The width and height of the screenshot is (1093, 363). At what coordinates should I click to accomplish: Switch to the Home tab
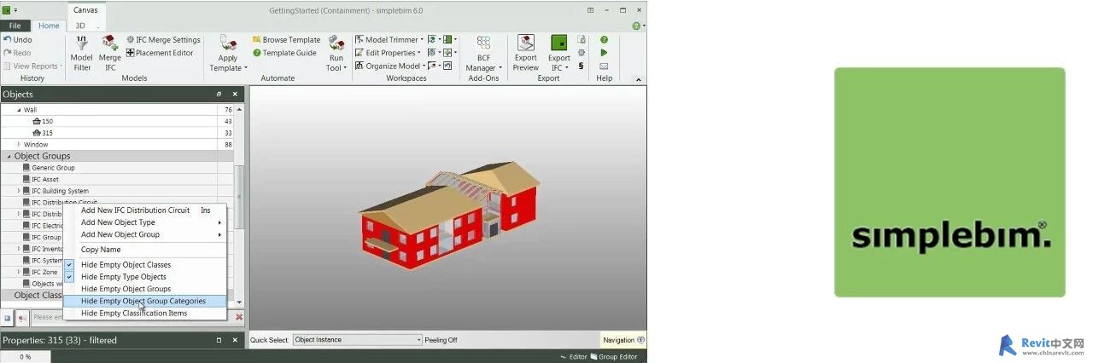pyautogui.click(x=49, y=26)
